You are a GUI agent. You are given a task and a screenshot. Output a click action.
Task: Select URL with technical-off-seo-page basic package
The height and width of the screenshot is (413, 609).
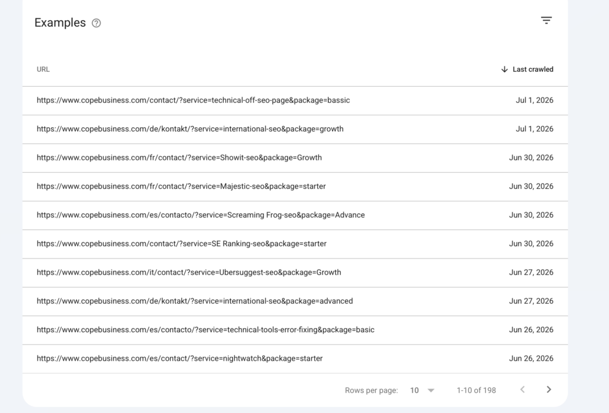[x=193, y=100]
